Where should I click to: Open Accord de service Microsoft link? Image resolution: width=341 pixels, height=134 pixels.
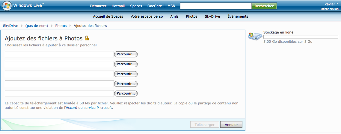(89, 108)
